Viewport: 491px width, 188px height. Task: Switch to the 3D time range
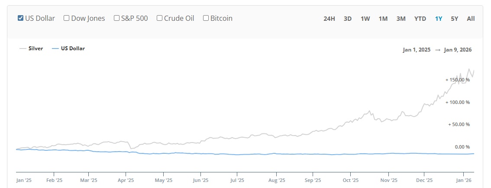point(347,19)
